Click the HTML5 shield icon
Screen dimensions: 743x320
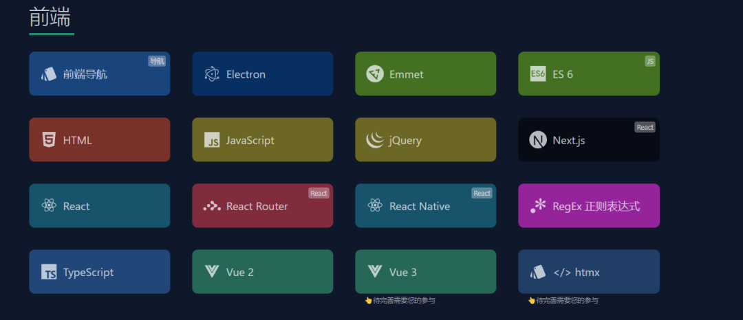[49, 140]
